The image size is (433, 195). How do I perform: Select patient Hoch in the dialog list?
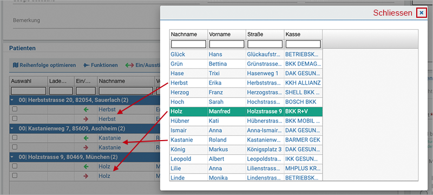[246, 102]
